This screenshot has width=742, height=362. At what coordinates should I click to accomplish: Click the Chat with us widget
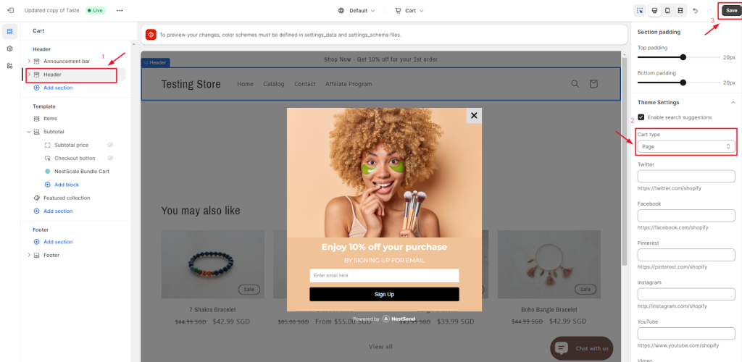(x=582, y=348)
